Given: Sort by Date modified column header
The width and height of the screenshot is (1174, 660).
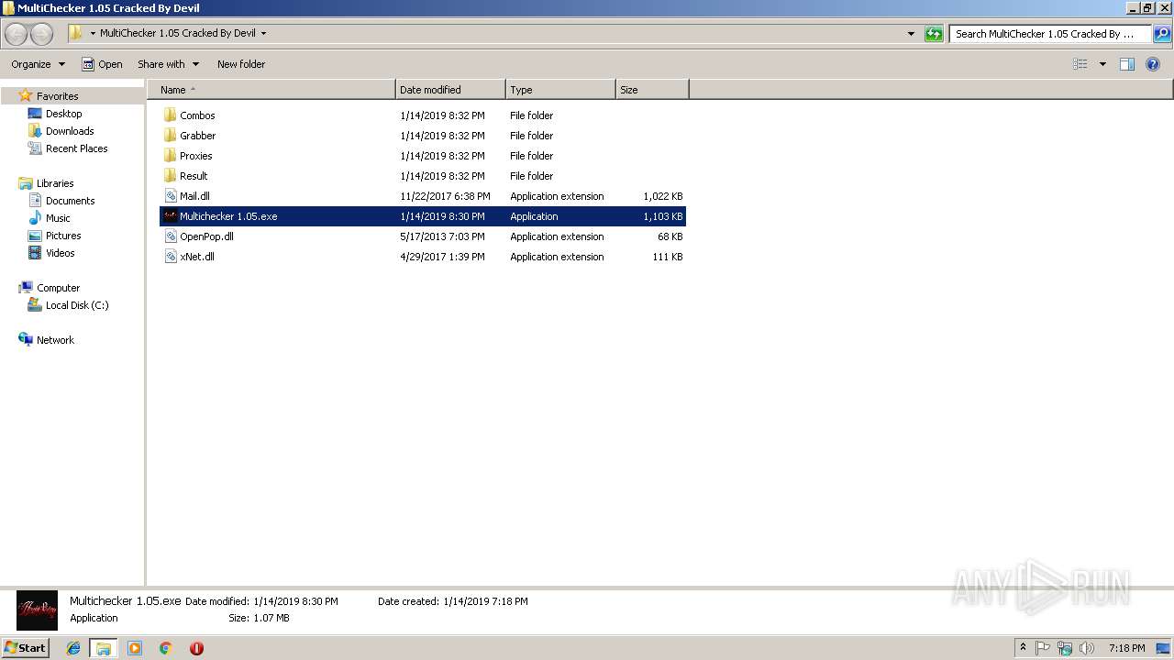Looking at the screenshot, I should (450, 90).
